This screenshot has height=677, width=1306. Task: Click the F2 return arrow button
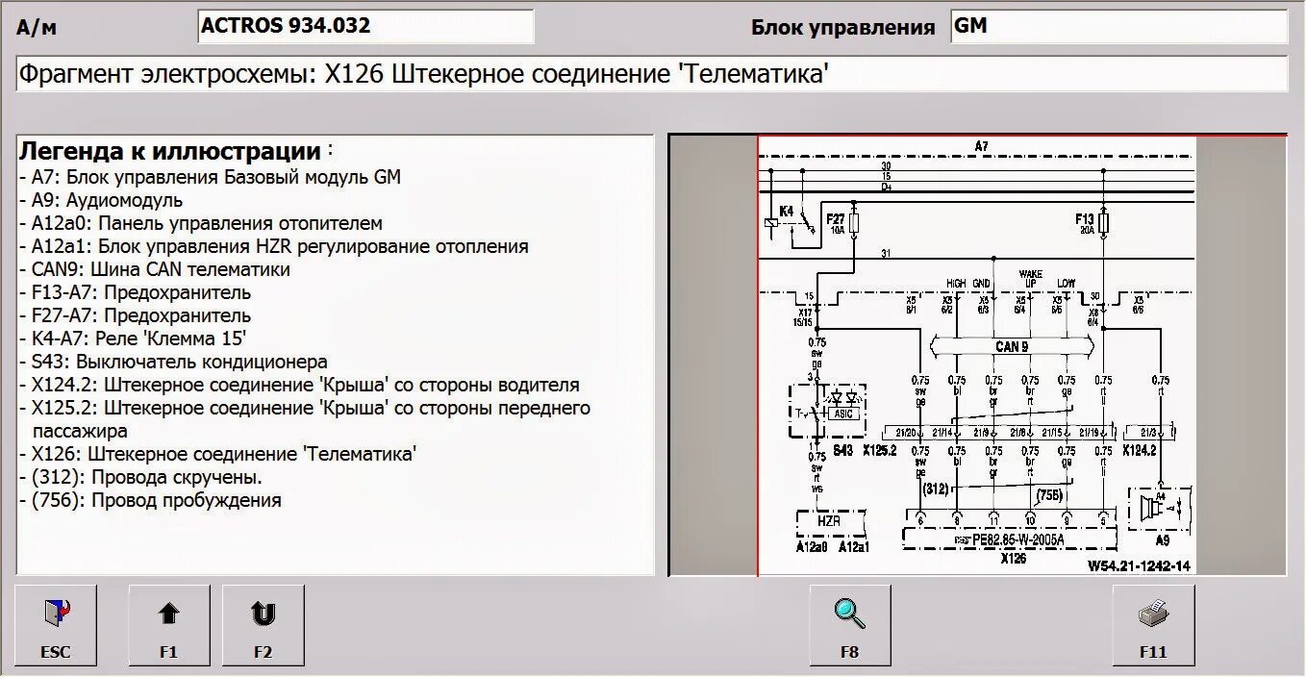point(263,625)
